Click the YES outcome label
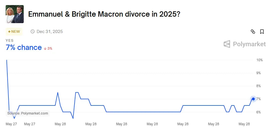The height and width of the screenshot is (130, 271). click(x=10, y=40)
